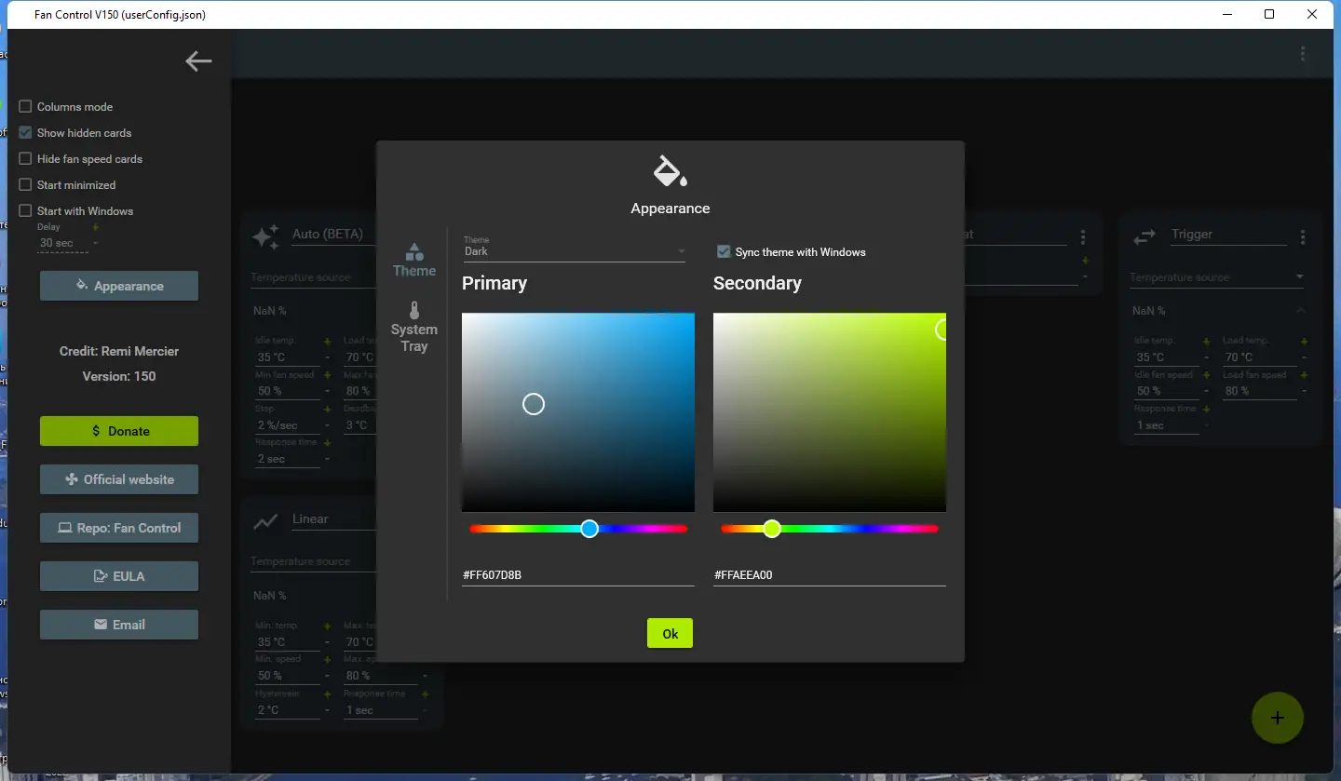This screenshot has height=781, width=1341.
Task: Click the Trigger card's 1 sec Response time field
Action: (1166, 425)
